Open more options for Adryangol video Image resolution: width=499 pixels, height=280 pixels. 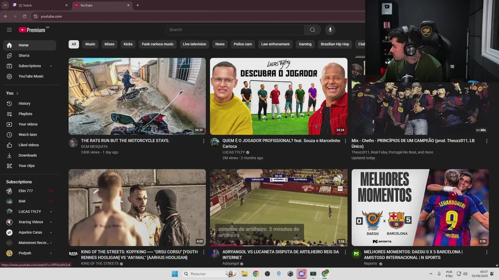pyautogui.click(x=345, y=252)
